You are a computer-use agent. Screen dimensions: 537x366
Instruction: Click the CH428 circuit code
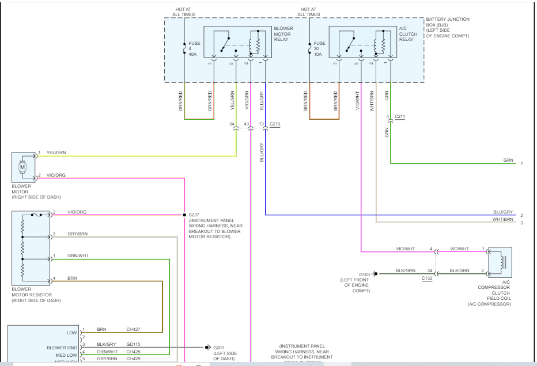tap(133, 352)
